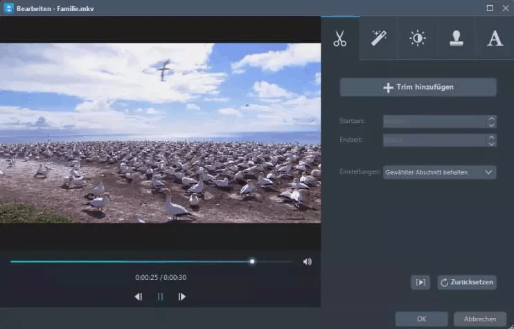Cancel with the Abbrechen button
Screen dimensions: 514x329
click(480, 319)
